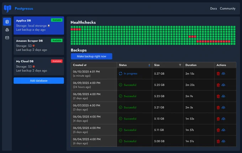
Task: Open the Size column filter
Action: pos(180,65)
